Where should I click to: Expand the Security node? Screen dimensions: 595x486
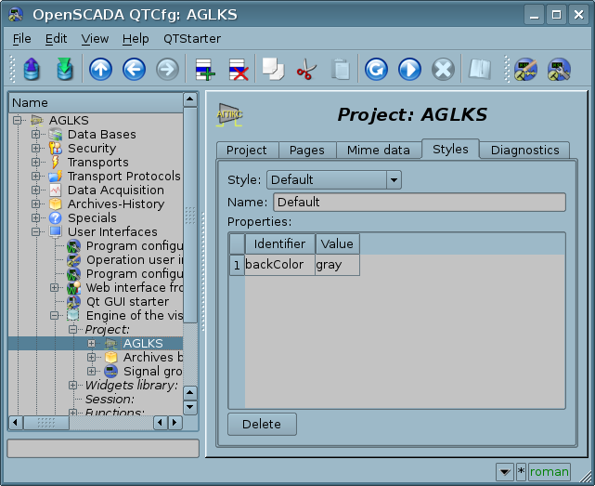(35, 148)
